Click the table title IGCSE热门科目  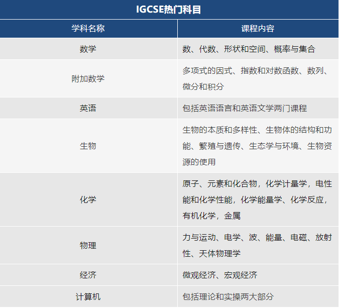(x=168, y=10)
